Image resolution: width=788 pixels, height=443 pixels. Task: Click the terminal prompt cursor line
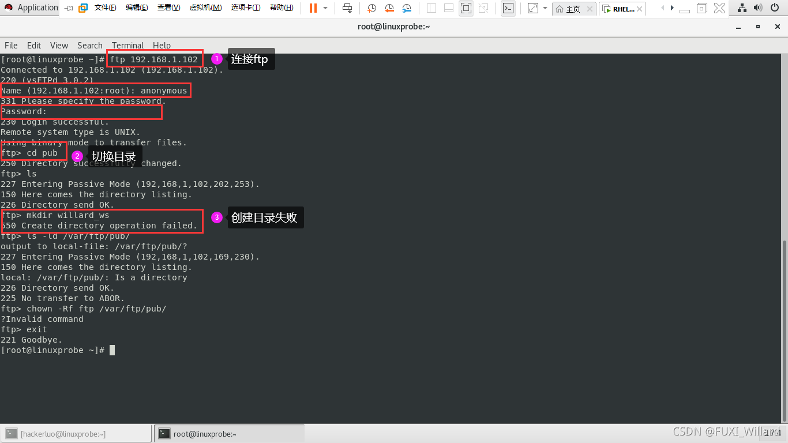pyautogui.click(x=58, y=350)
